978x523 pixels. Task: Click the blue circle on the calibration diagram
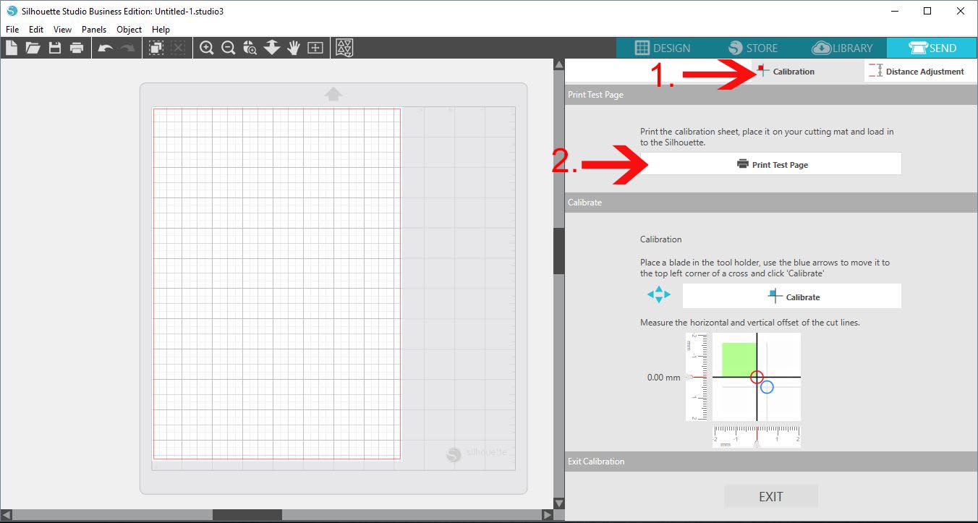click(x=767, y=387)
